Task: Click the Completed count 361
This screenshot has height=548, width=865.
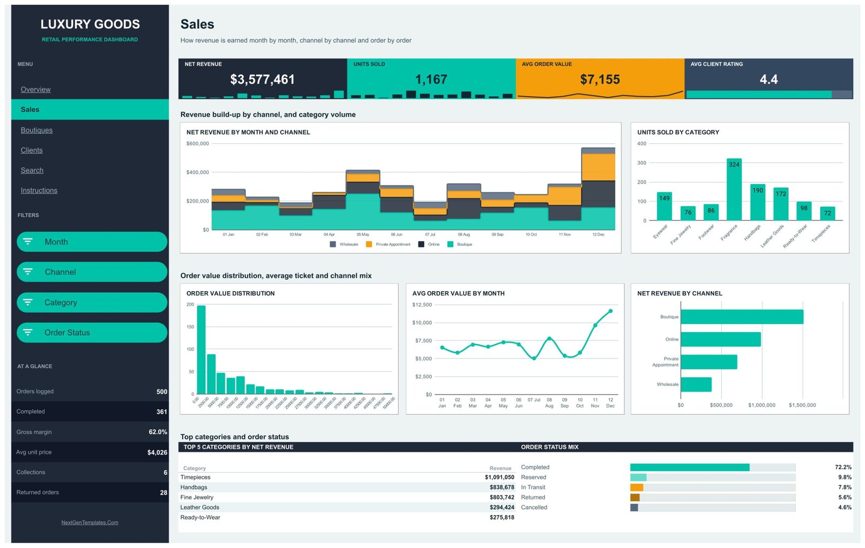Action: click(x=162, y=412)
